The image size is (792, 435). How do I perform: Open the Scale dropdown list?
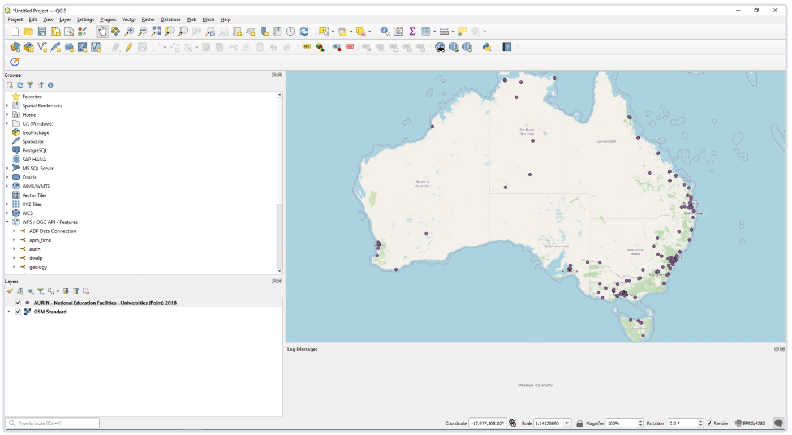pos(567,423)
